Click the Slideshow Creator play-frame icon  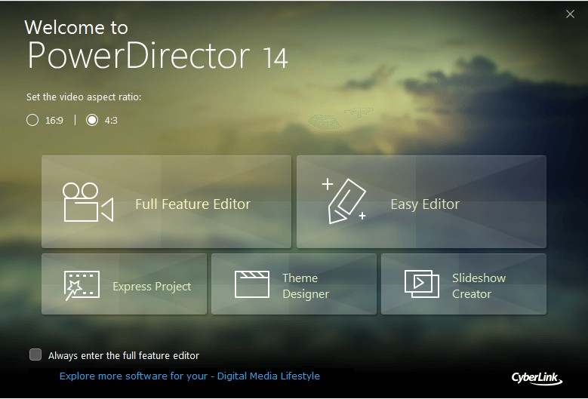(422, 284)
